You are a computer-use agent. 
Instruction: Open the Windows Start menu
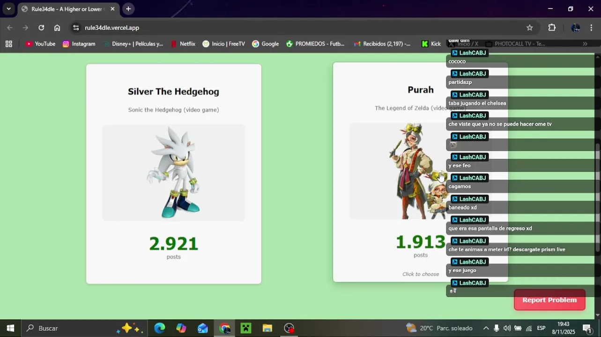pyautogui.click(x=10, y=328)
